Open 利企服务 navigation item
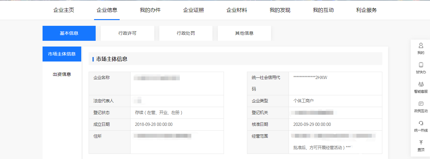The height and width of the screenshot is (159, 430). [x=366, y=10]
